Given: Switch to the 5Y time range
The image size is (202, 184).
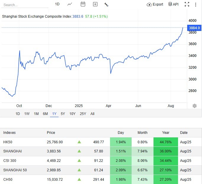Looking at the screenshot, I should pos(63,114).
